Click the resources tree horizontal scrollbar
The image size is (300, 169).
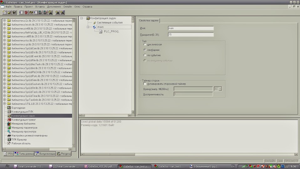pos(37,149)
